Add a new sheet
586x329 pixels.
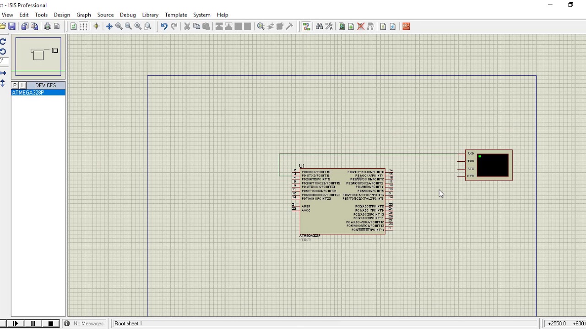[351, 27]
